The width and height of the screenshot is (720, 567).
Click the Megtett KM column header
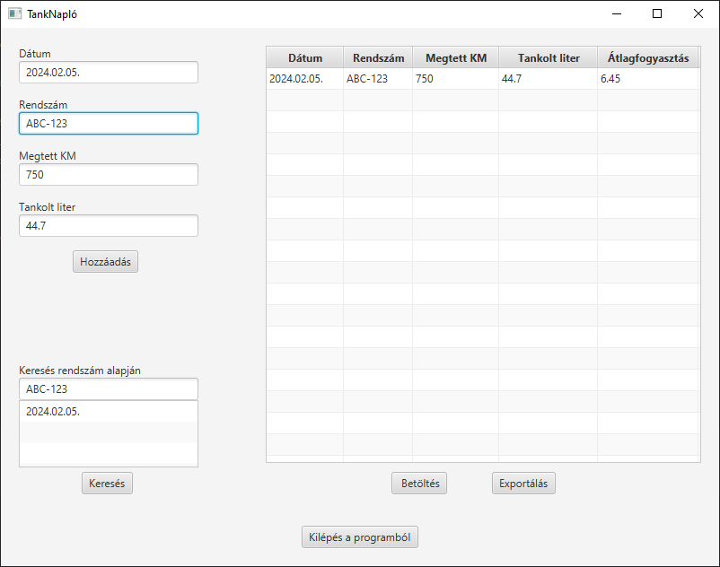[455, 58]
